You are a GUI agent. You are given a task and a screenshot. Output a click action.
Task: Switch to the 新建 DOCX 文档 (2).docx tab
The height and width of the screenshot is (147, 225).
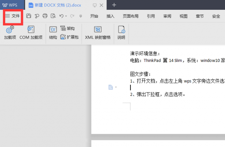[x=58, y=5]
